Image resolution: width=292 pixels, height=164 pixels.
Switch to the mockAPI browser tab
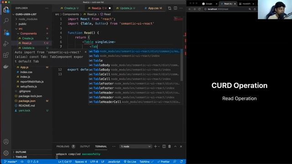click(246, 4)
